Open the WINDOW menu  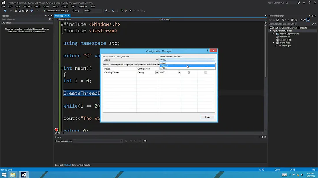click(x=83, y=7)
